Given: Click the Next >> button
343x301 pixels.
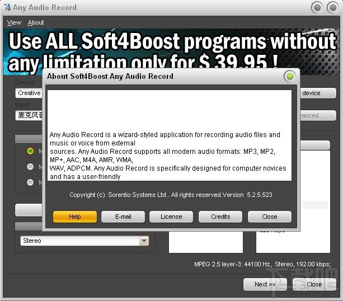Looking at the screenshot, I should click(x=265, y=284).
